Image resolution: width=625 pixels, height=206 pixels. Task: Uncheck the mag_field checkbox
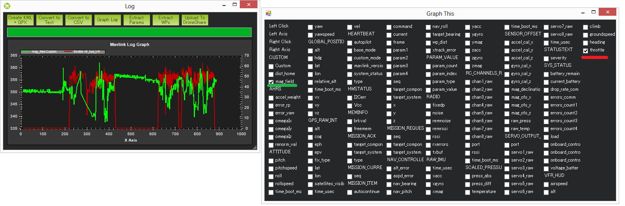pos(271,82)
